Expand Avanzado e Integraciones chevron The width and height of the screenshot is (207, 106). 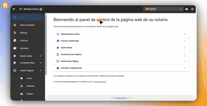pos(185,68)
